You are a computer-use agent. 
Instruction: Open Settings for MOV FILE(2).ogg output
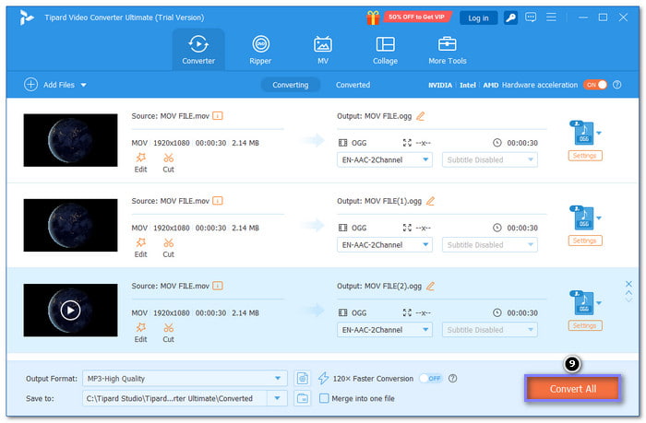[x=584, y=325]
